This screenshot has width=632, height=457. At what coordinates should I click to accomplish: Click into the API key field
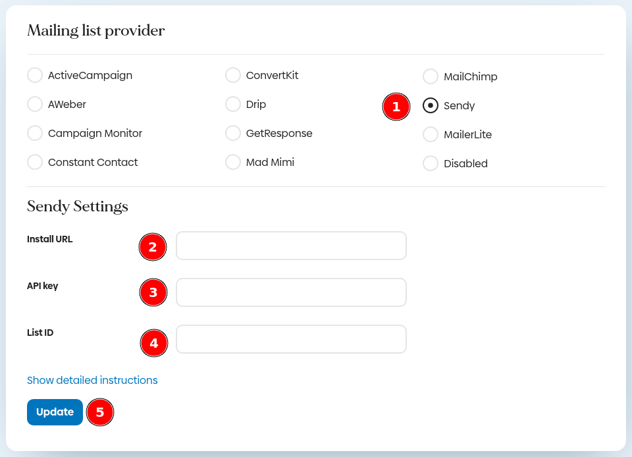(291, 292)
